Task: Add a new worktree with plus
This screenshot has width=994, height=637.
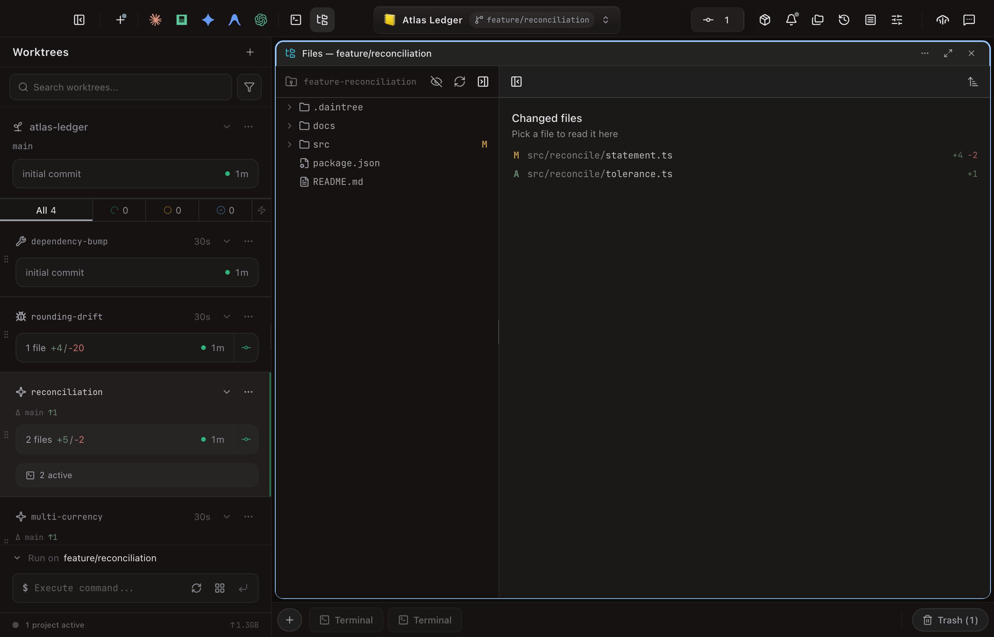Action: pyautogui.click(x=250, y=52)
